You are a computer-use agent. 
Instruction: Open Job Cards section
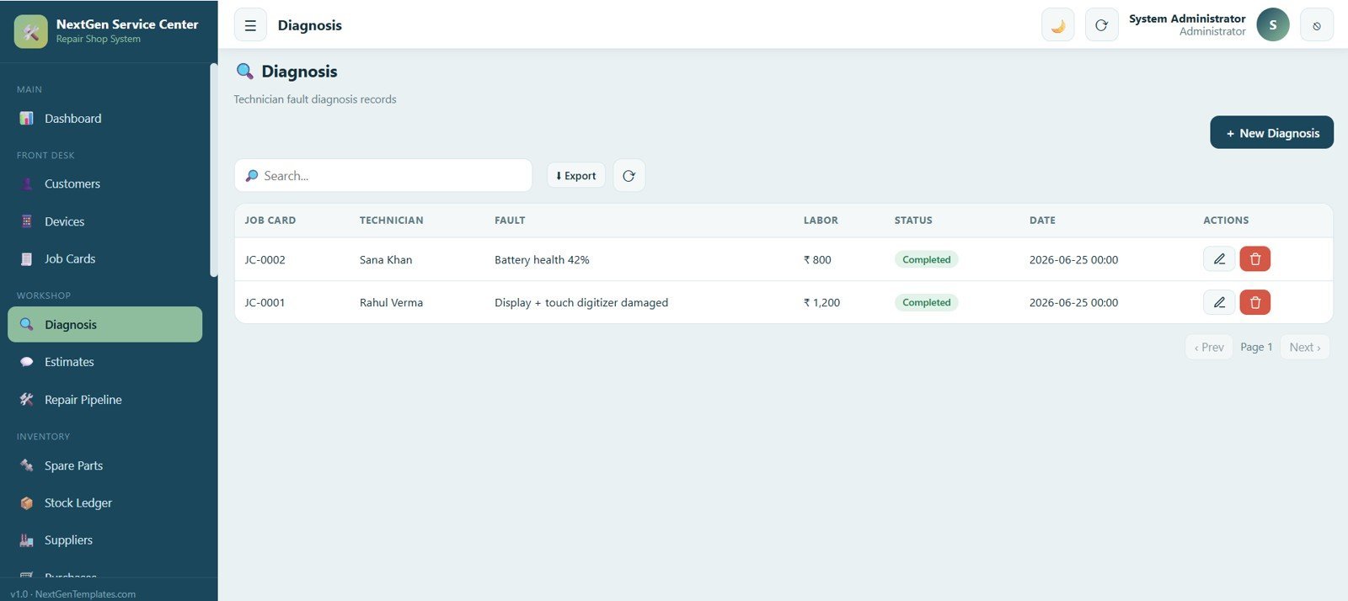click(104, 258)
